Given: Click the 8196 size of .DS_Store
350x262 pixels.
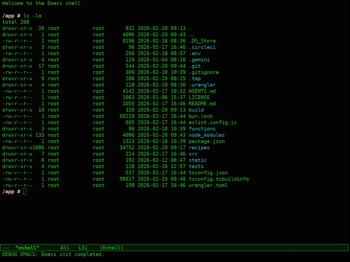Looking at the screenshot, I should point(129,41).
